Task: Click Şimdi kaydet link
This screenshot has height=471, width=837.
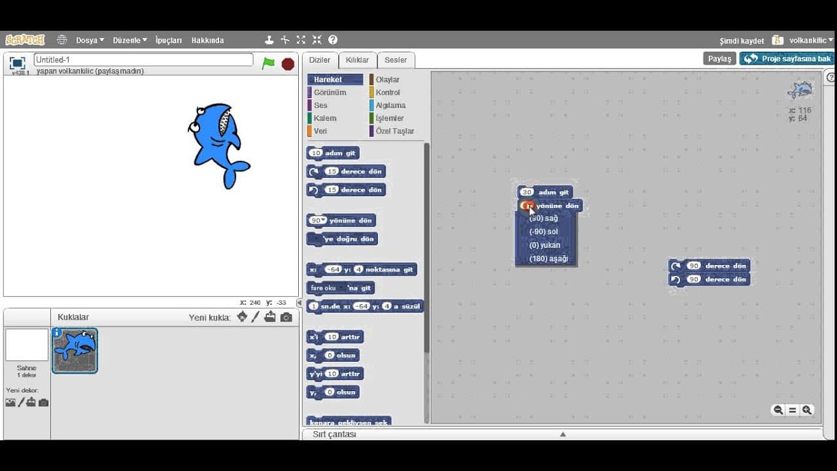Action: tap(742, 41)
